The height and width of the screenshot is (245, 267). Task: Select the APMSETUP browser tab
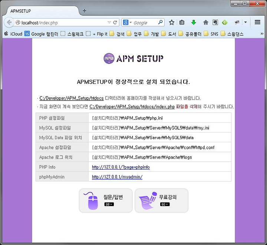coord(43,11)
